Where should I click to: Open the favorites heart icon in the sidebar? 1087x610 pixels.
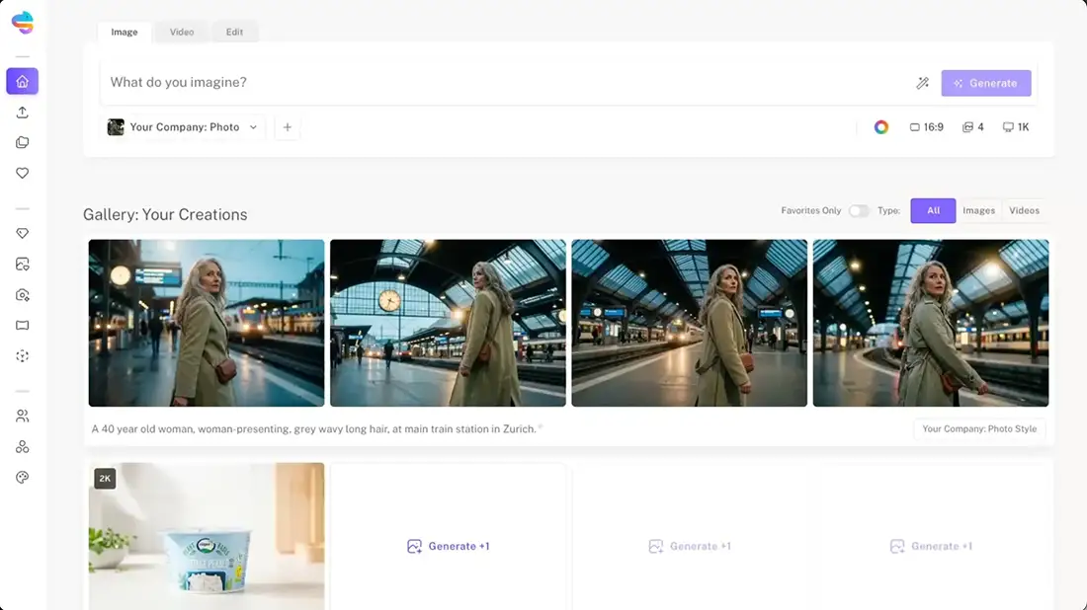coord(22,173)
